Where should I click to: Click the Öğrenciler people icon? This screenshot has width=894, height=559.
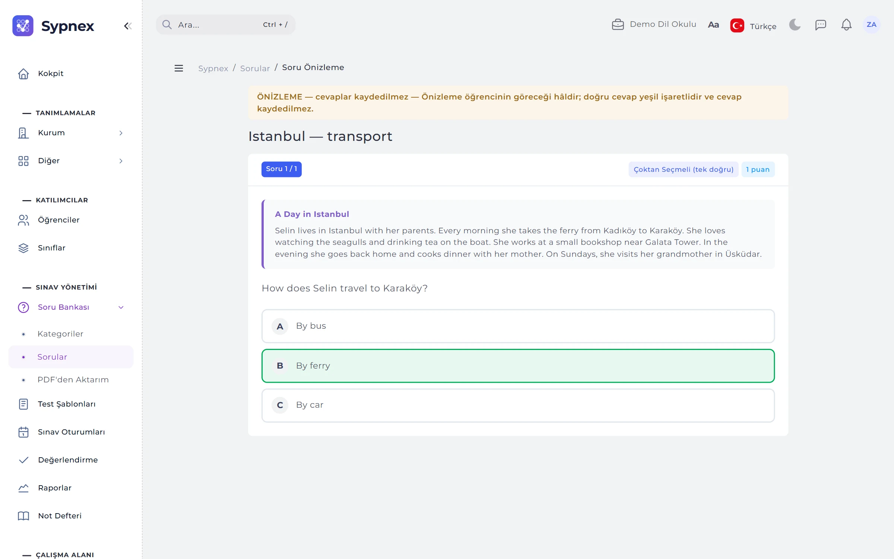pyautogui.click(x=23, y=220)
